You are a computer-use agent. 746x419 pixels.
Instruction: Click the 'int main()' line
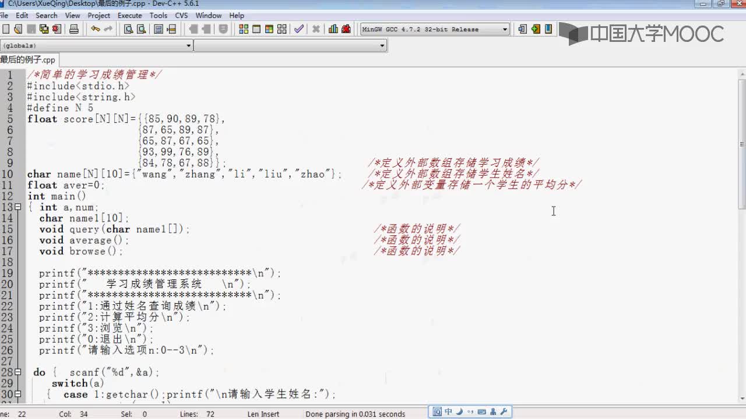pos(57,196)
